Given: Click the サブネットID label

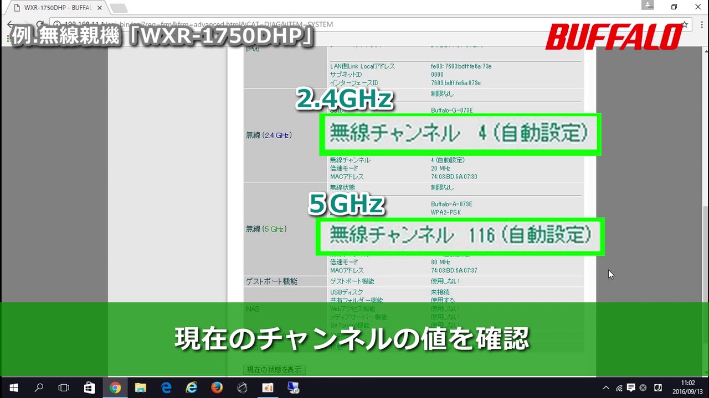Looking at the screenshot, I should pos(346,75).
